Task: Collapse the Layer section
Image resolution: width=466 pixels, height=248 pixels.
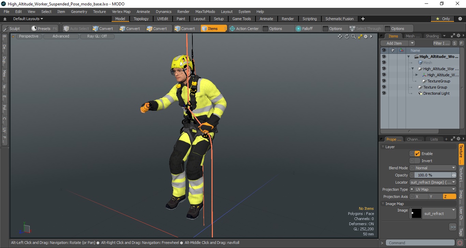Action: [383, 147]
